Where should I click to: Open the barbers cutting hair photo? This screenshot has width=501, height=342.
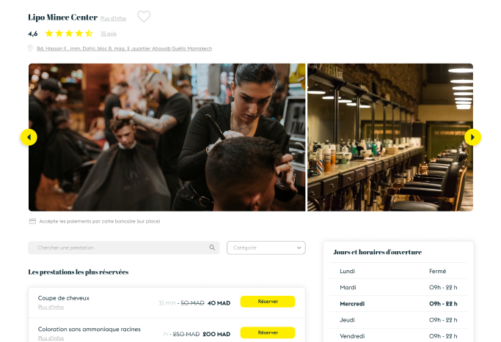167,137
